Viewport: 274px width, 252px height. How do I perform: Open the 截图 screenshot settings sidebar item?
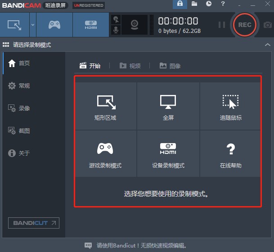pos(34,130)
